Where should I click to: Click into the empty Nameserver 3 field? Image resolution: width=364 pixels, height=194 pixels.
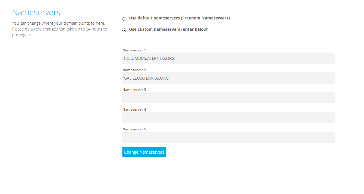point(228,98)
